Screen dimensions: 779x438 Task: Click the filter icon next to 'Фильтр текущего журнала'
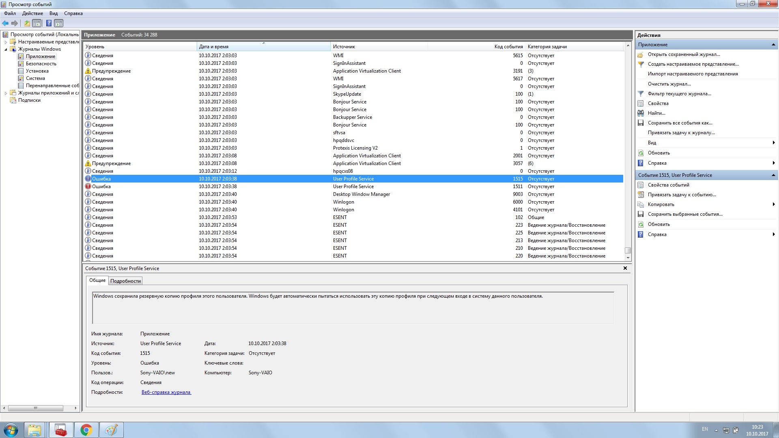click(641, 94)
